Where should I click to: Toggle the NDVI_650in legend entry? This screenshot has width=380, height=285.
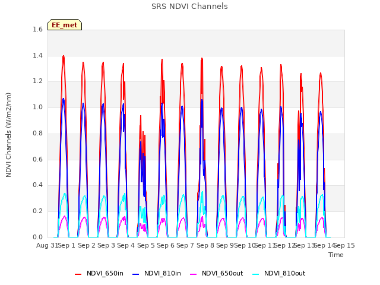tap(99, 273)
